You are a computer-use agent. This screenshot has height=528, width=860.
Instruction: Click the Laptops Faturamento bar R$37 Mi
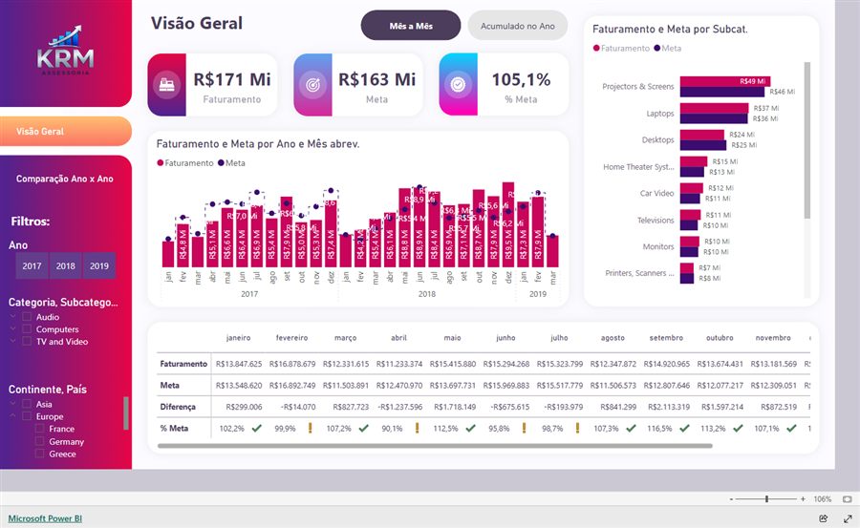714,108
